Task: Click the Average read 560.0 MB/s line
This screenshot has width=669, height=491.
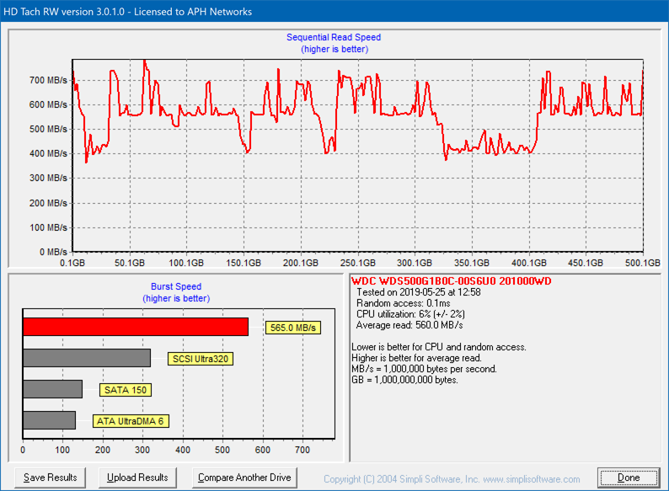Action: (x=409, y=325)
